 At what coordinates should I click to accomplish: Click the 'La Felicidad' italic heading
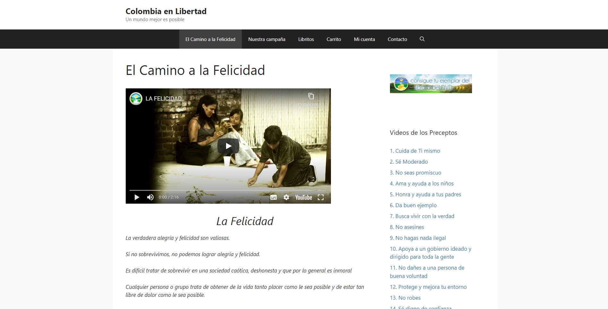(245, 221)
